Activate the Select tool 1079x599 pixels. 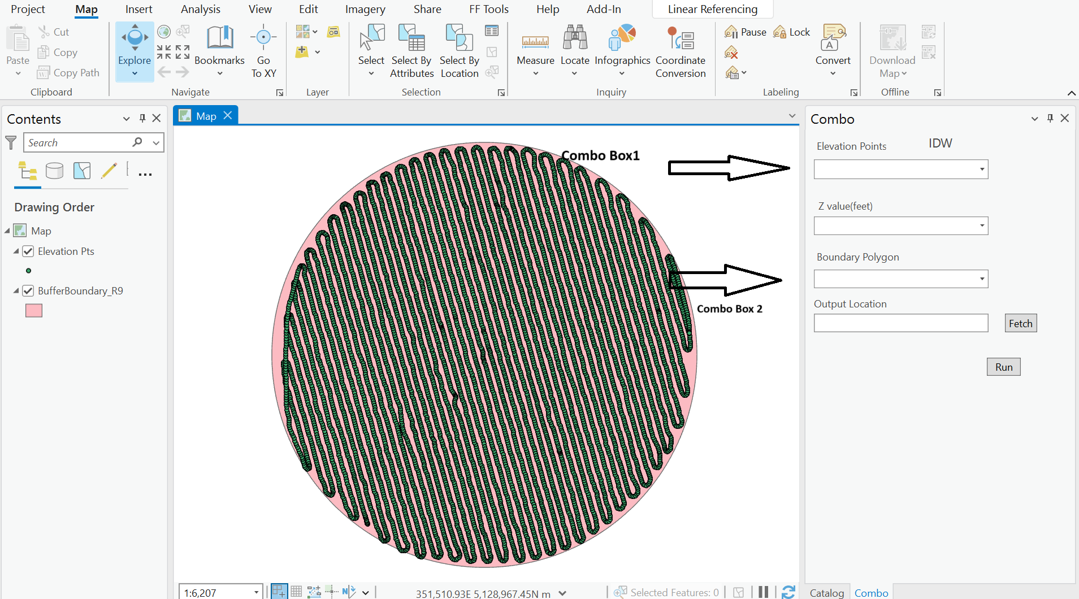pyautogui.click(x=371, y=51)
